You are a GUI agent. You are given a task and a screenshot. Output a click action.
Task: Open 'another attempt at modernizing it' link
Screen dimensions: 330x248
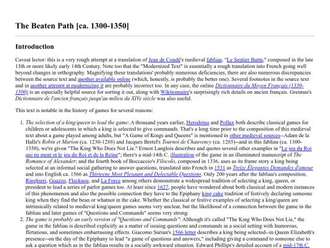(x=67, y=86)
